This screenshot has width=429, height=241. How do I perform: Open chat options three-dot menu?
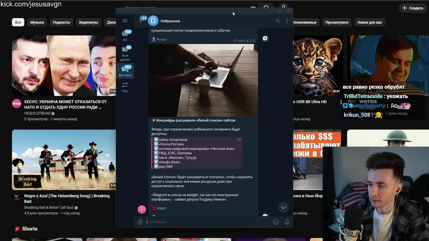[x=287, y=21]
